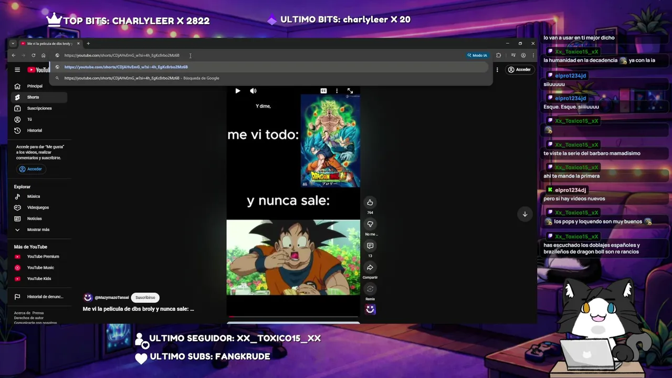672x378 pixels.
Task: Open the tab search dropdown
Action: coord(13,44)
